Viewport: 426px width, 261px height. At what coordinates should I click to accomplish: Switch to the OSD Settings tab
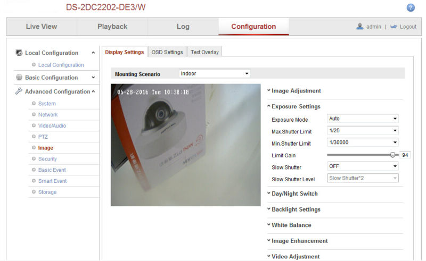(167, 52)
